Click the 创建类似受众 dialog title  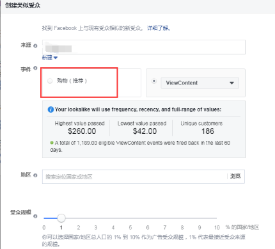[23, 5]
